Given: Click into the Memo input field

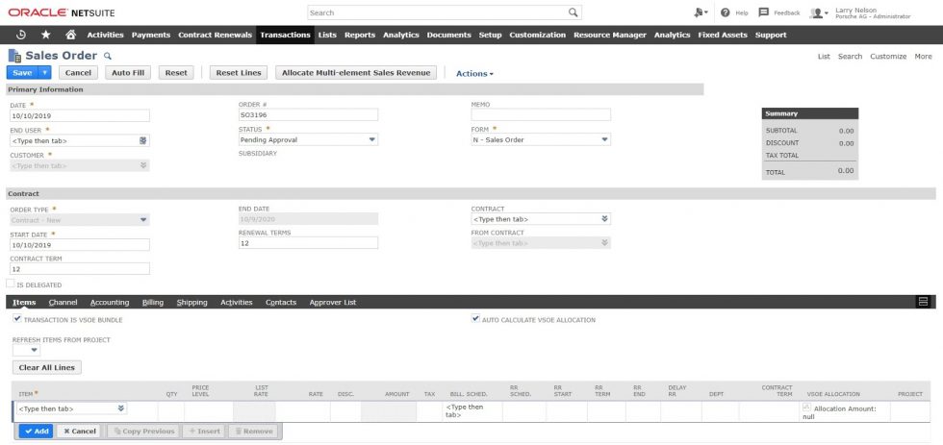Looking at the screenshot, I should (541, 115).
